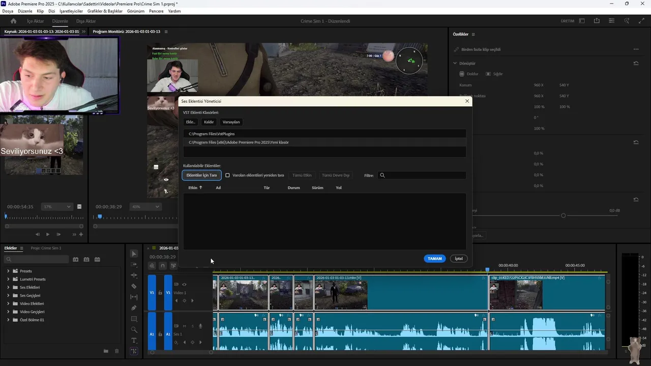Open the Quick Export share icon
The image size is (651, 366).
pos(597,21)
